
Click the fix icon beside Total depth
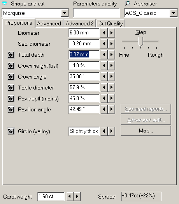pyautogui.click(x=11, y=55)
